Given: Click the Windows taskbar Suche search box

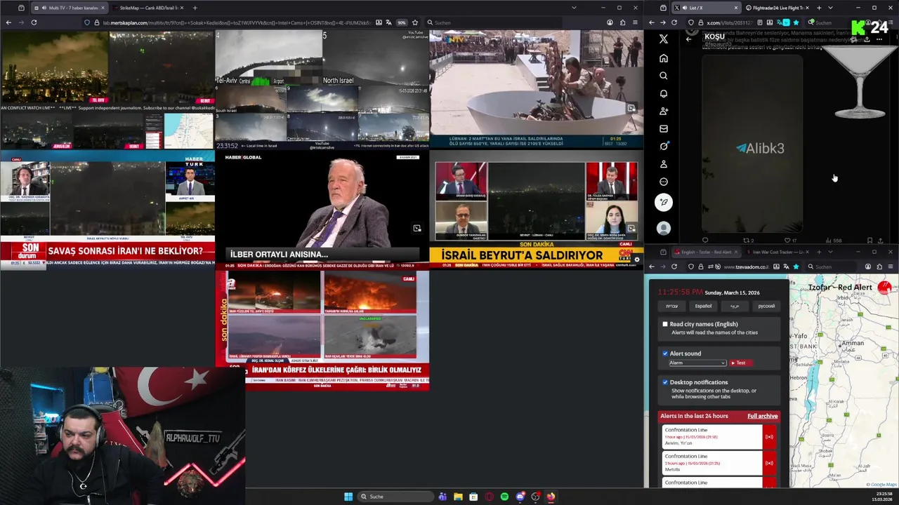Looking at the screenshot, I should point(395,497).
